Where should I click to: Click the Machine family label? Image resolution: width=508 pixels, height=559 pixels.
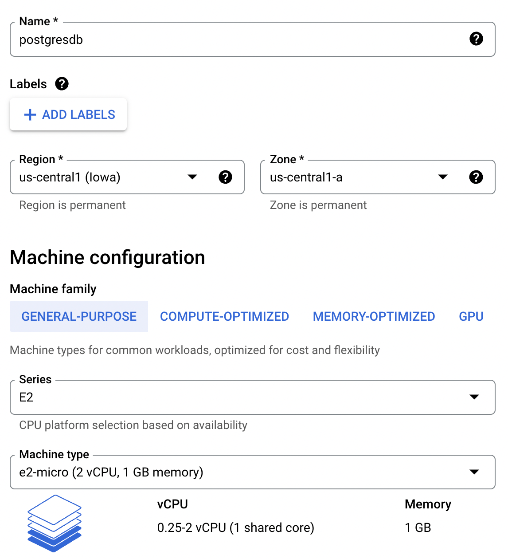[x=53, y=289]
